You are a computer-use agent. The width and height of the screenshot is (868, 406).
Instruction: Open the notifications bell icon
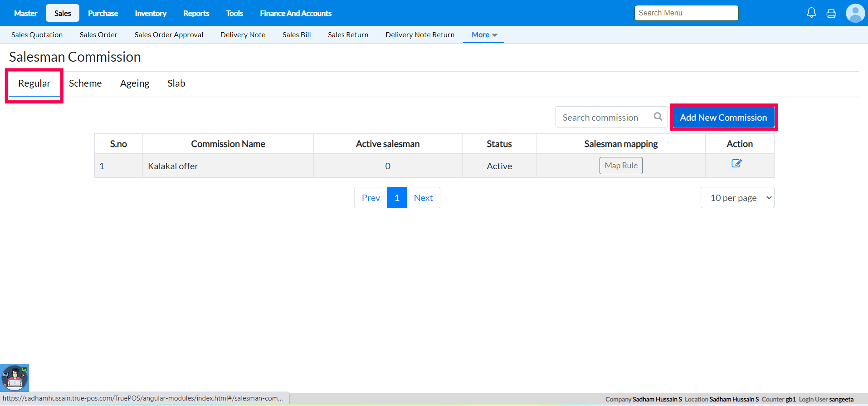(x=811, y=13)
